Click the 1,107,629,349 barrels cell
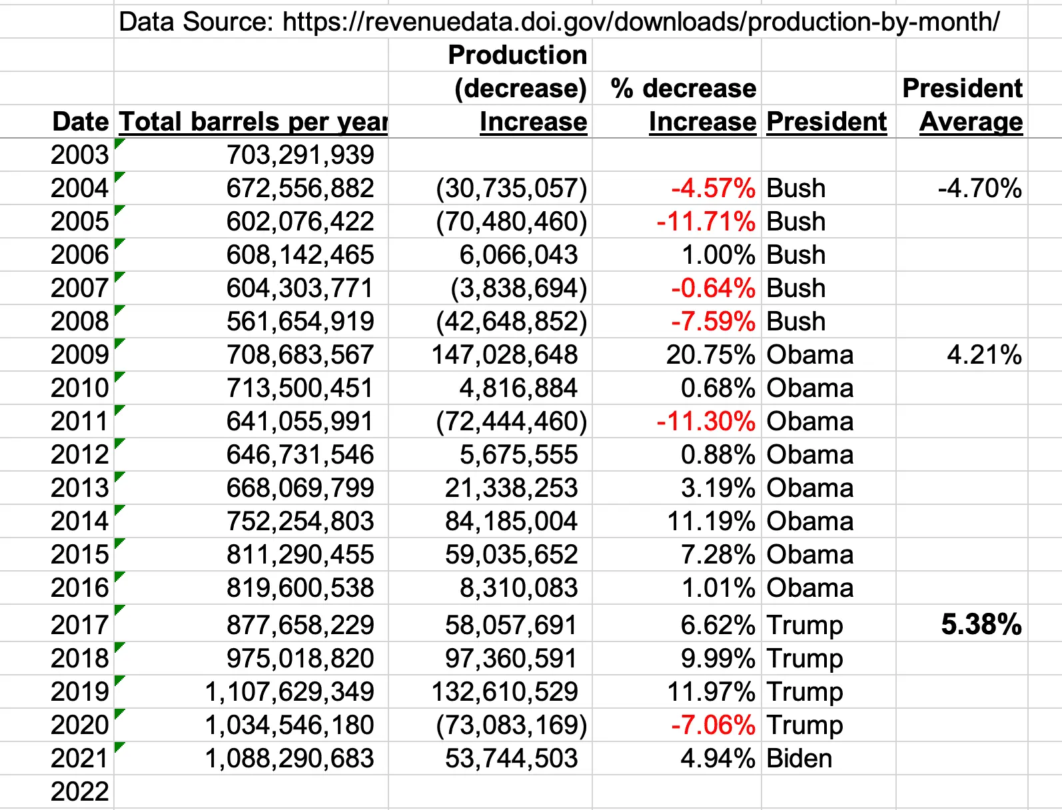1062x810 pixels. [289, 692]
